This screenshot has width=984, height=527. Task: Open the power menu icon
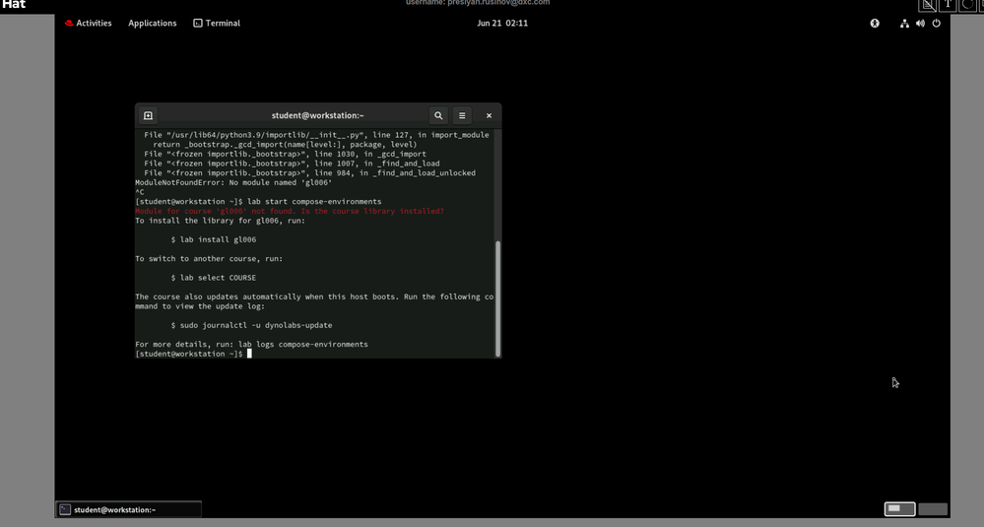936,23
